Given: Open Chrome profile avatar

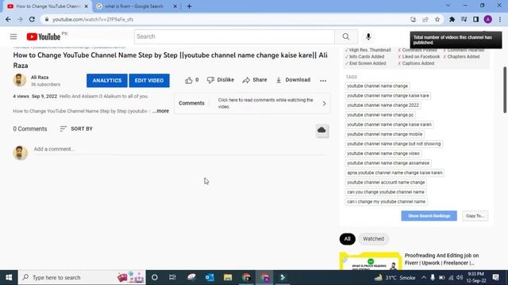Looking at the screenshot, I should point(488,19).
